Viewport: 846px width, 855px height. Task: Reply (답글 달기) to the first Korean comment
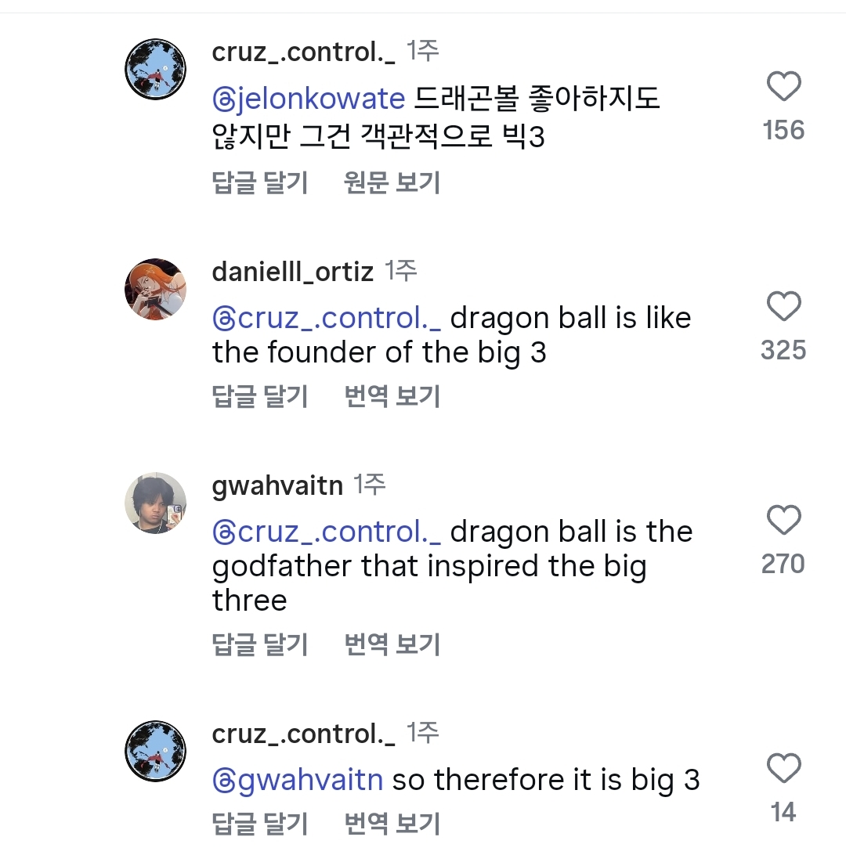click(260, 183)
